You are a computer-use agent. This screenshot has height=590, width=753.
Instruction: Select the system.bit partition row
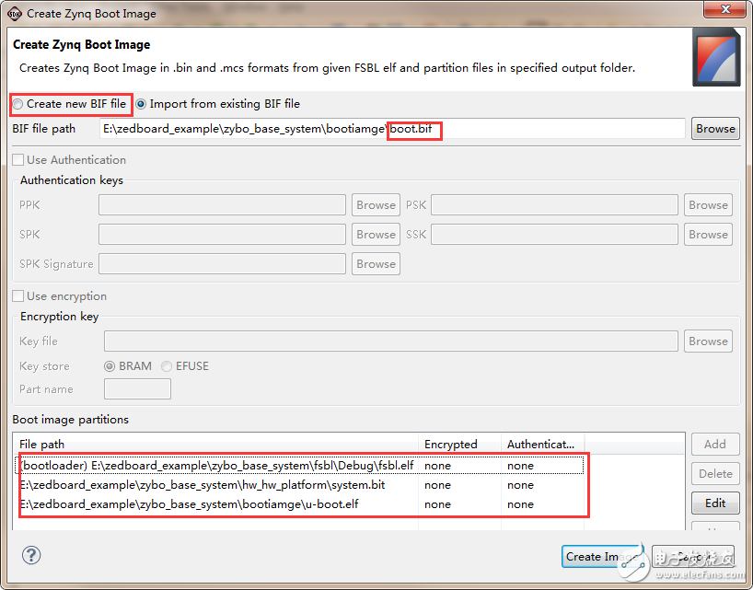click(217, 485)
